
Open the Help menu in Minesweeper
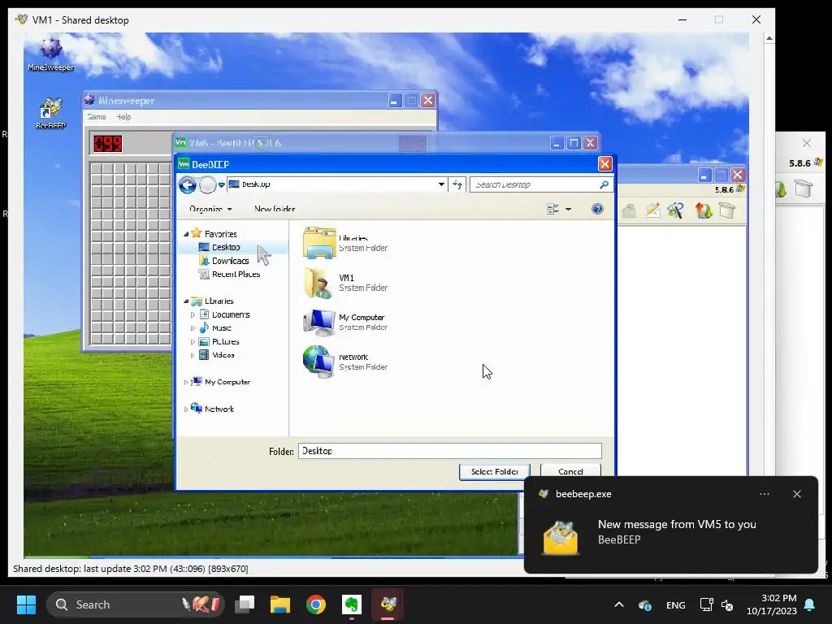123,117
